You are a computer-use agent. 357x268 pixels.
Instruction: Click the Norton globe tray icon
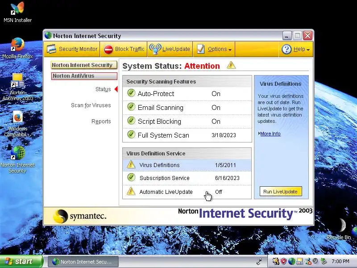(x=292, y=261)
